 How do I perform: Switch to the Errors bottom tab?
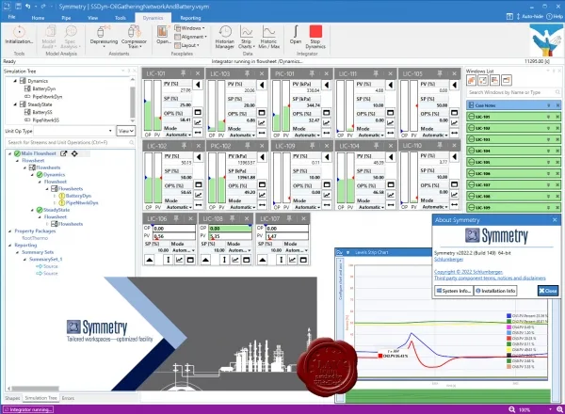pos(68,398)
